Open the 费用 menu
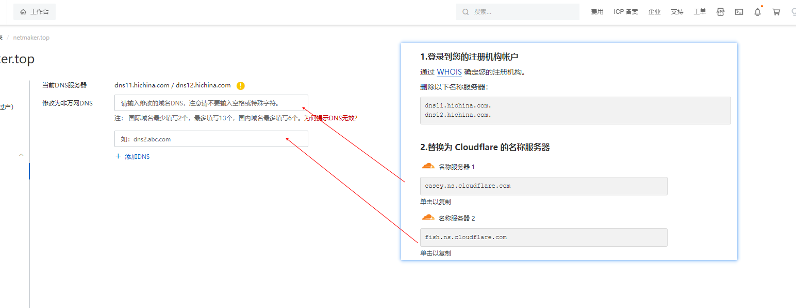The image size is (796, 308). [597, 12]
